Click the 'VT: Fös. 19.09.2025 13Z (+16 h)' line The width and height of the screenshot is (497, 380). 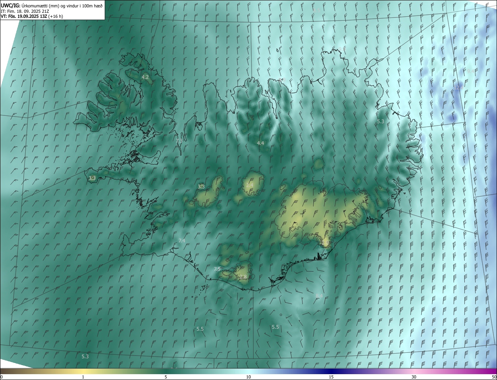32,16
